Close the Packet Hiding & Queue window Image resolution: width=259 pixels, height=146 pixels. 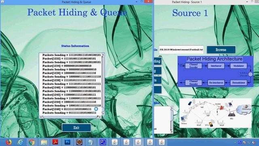pyautogui.click(x=149, y=2)
